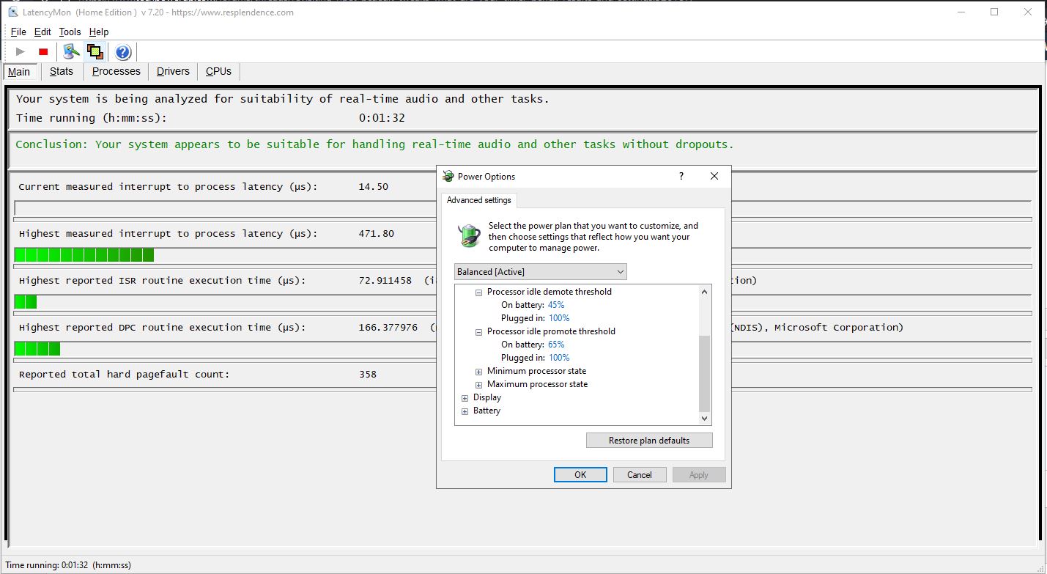Viewport: 1047px width, 574px height.
Task: Click the status bar Time running text
Action: click(68, 565)
